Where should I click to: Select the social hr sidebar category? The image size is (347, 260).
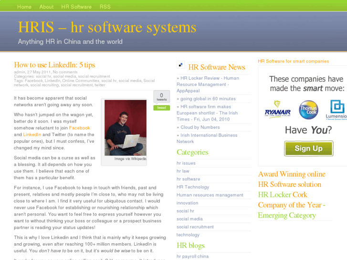(x=185, y=211)
